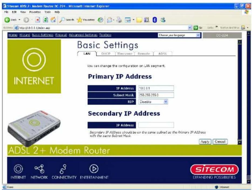Open the Basic Settings link
The image size is (252, 190).
tap(43, 35)
